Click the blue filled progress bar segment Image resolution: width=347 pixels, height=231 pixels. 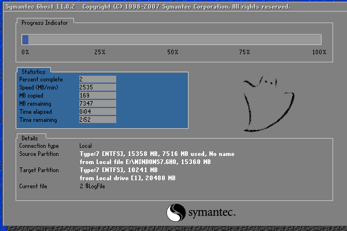[25, 40]
